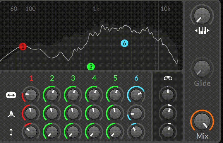Click the dotted-arch global offset icon
This screenshot has width=223, height=143.
click(x=168, y=78)
